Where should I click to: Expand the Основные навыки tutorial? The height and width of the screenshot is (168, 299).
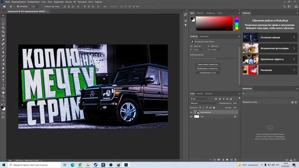tap(270, 37)
